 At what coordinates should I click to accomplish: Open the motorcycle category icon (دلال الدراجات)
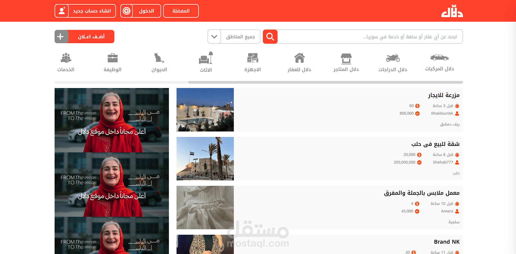point(393,58)
